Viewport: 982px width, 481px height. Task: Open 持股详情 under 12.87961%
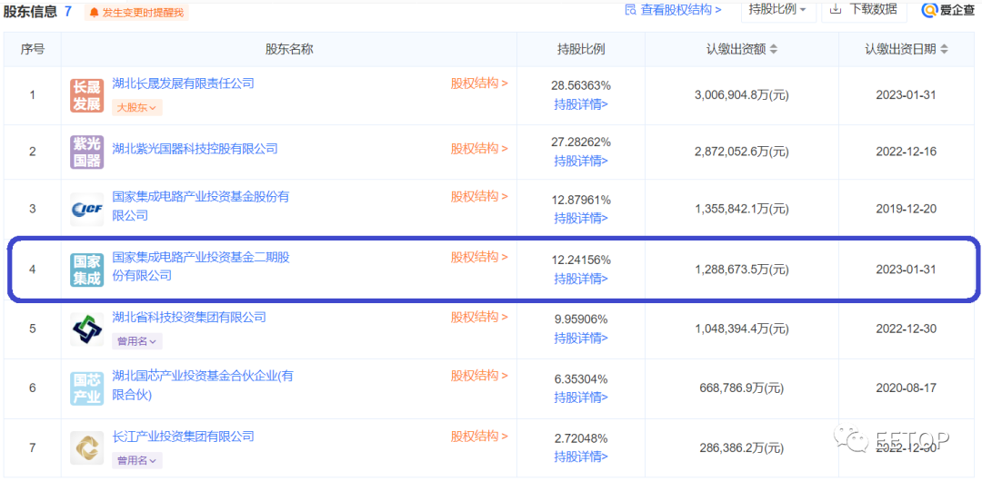click(580, 219)
